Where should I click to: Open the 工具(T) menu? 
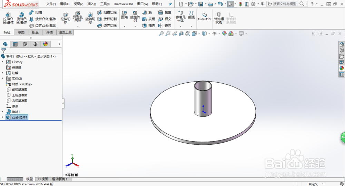click(105, 4)
